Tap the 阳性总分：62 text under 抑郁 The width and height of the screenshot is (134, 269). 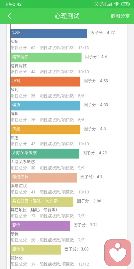point(23,48)
